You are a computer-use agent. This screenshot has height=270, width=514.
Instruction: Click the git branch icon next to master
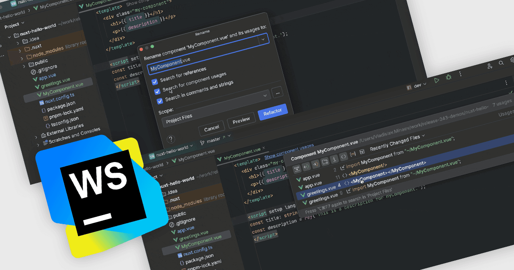click(202, 142)
